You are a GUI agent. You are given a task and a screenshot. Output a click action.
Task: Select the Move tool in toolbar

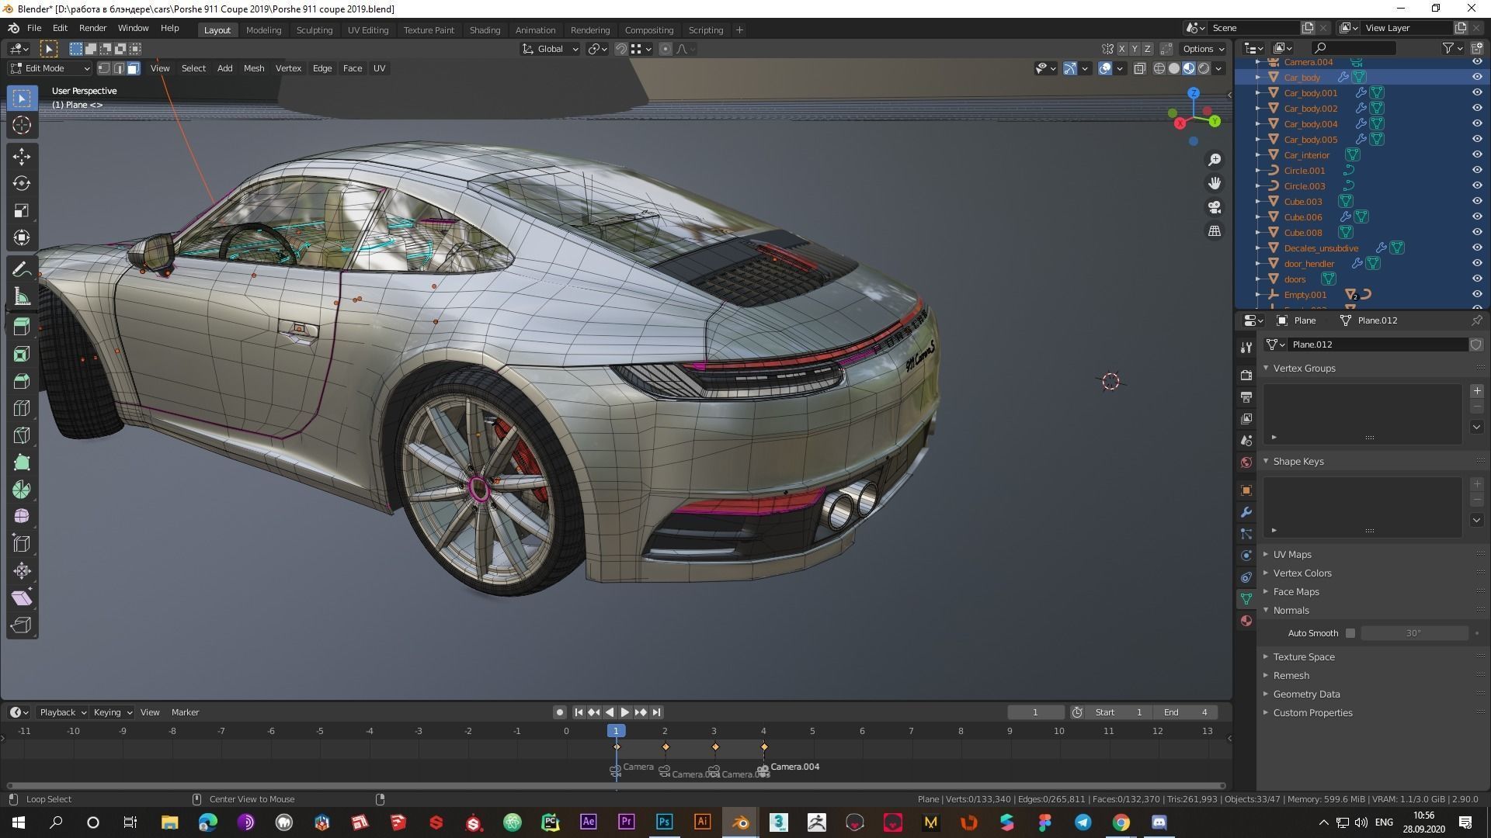tap(22, 157)
